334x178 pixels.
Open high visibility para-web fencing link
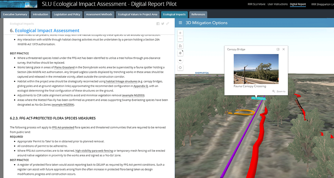click(x=94, y=151)
